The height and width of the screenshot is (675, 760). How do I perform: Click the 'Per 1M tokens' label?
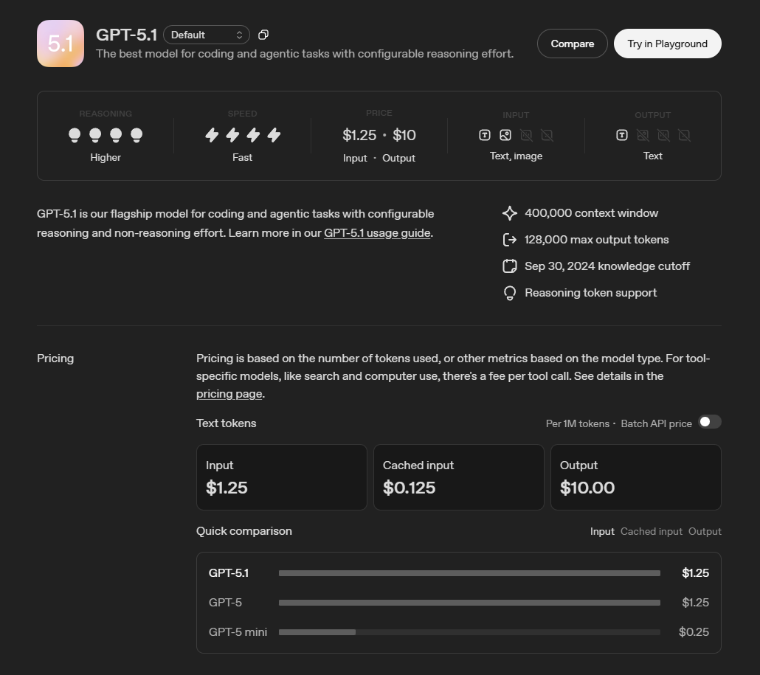[x=577, y=423]
